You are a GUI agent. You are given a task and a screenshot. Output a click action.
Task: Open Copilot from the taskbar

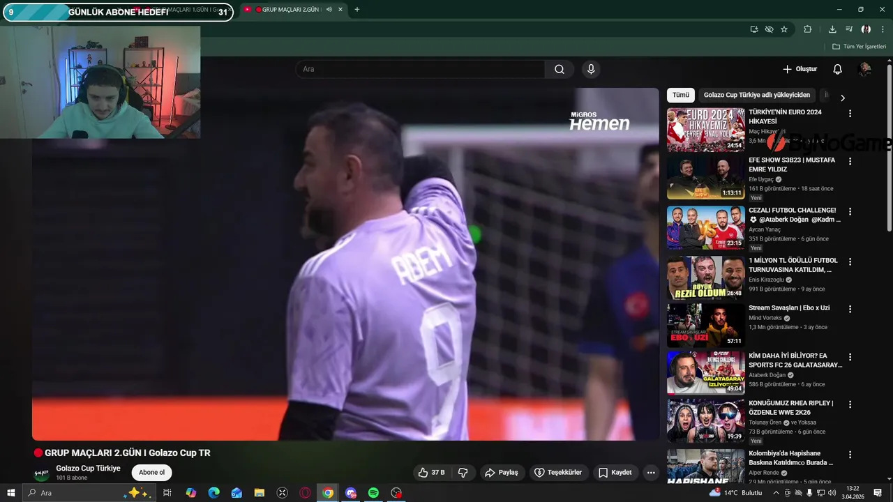click(x=191, y=493)
